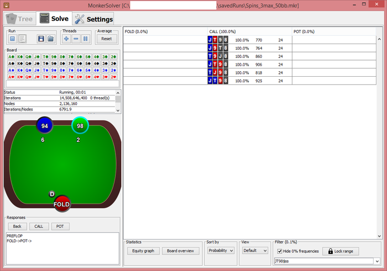Select the six of clubs board card

coord(80,57)
